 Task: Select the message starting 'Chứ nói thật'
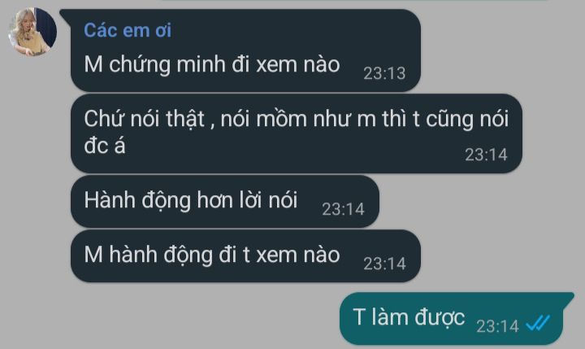click(x=297, y=133)
